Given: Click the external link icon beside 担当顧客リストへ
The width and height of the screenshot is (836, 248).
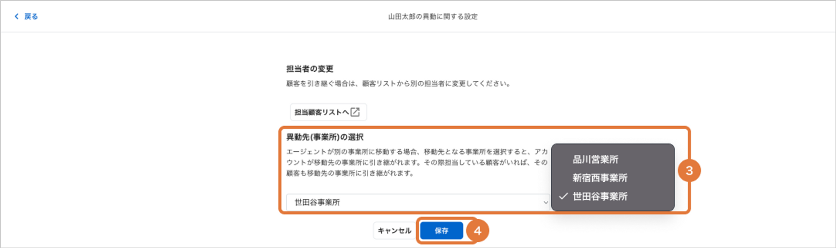Looking at the screenshot, I should [x=355, y=112].
